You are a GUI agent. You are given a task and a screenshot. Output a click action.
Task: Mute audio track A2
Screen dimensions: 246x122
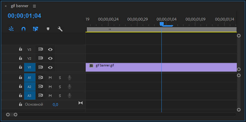(x=50, y=87)
